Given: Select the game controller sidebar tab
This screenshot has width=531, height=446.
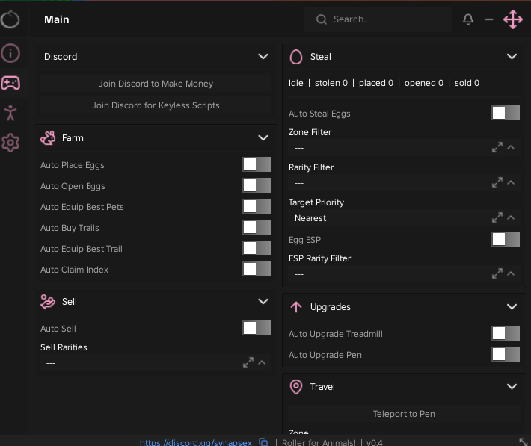Looking at the screenshot, I should (x=10, y=83).
